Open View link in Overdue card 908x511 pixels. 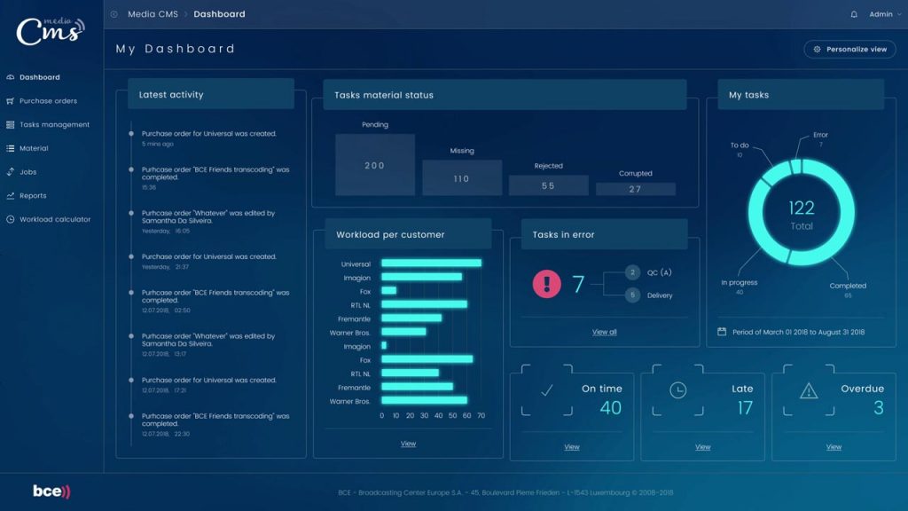(834, 447)
